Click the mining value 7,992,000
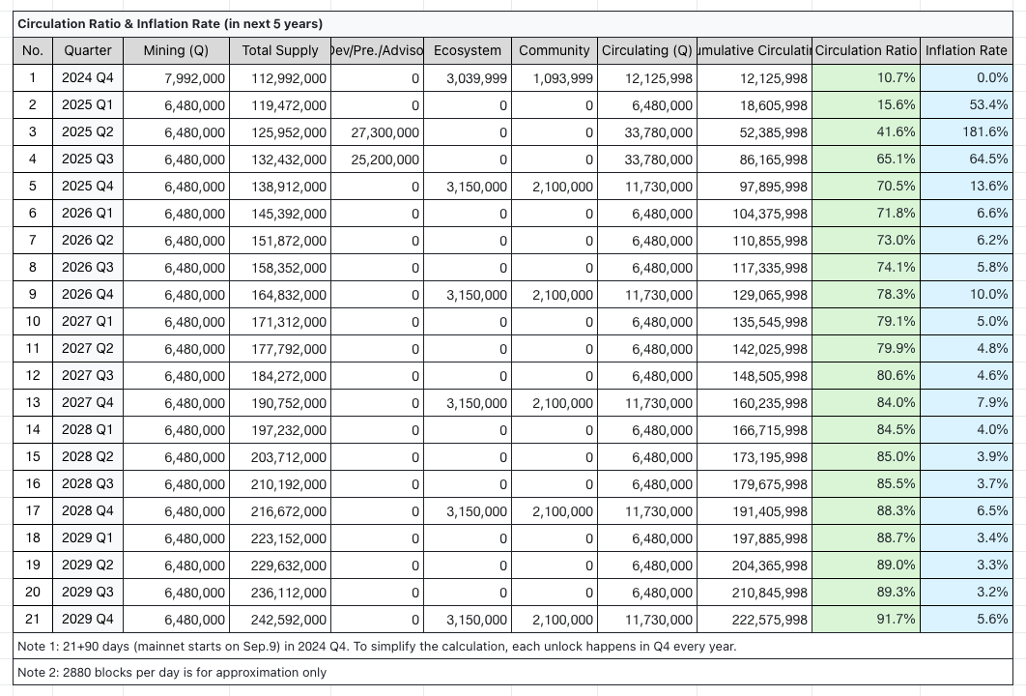This screenshot has width=1026, height=696. click(x=176, y=78)
